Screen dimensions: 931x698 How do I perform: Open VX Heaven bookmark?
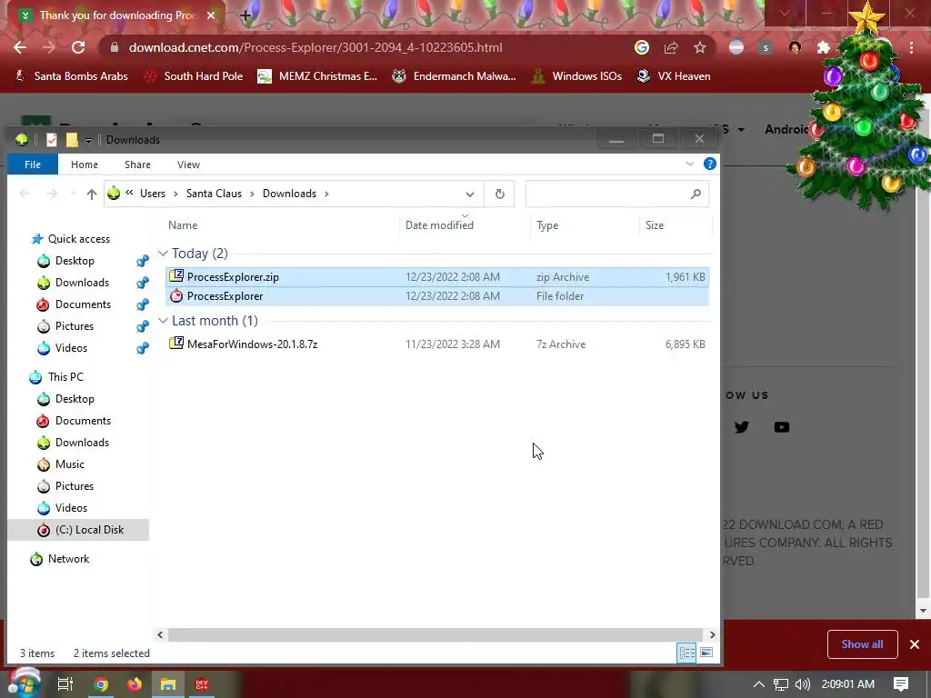[x=674, y=76]
